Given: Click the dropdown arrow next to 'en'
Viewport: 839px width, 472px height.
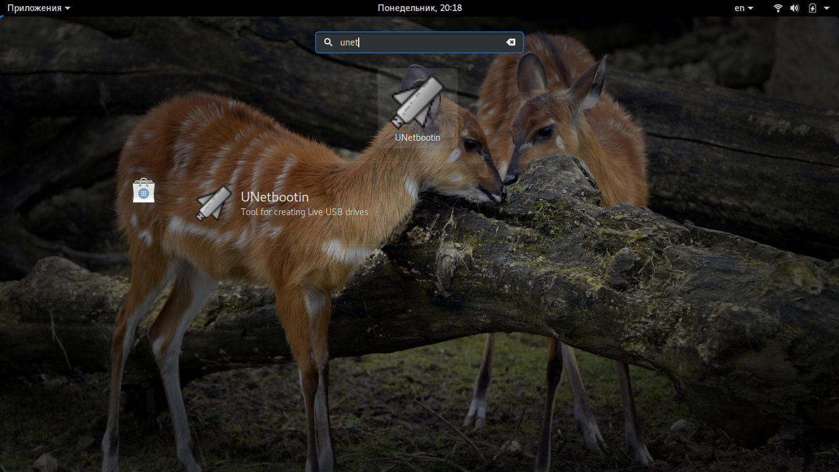Looking at the screenshot, I should [x=751, y=9].
